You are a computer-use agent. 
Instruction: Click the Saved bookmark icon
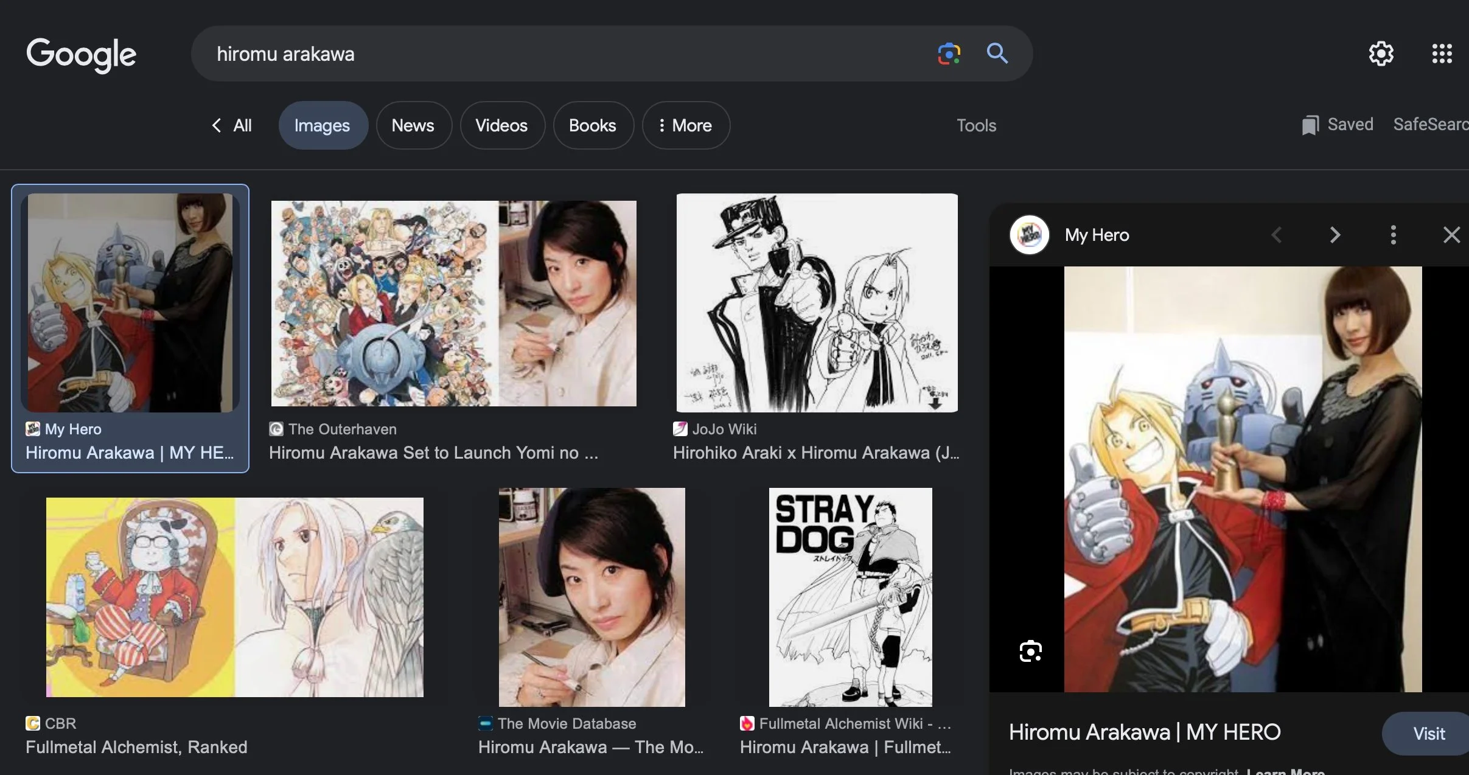[x=1310, y=125]
